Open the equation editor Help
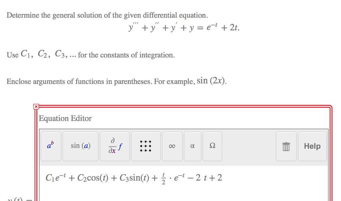This screenshot has height=201, width=341. (x=312, y=146)
